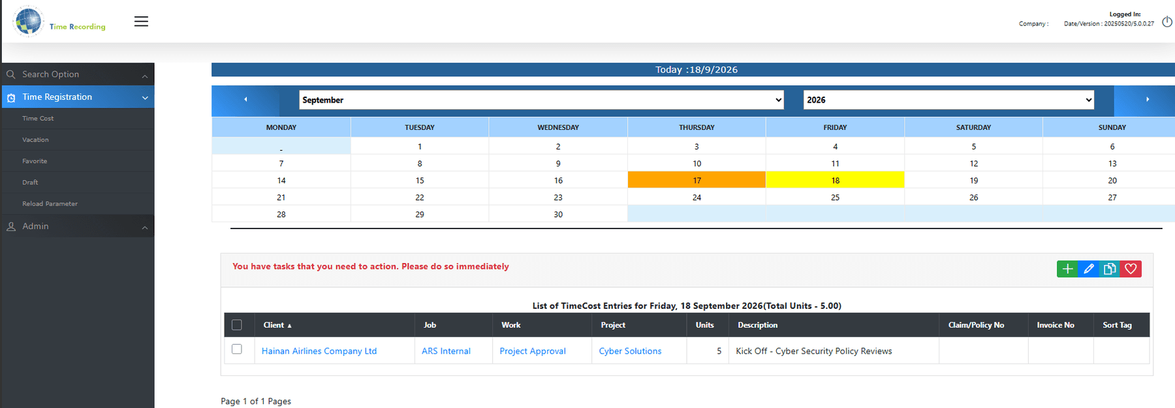The height and width of the screenshot is (408, 1175).
Task: Open the September month dropdown
Action: 542,100
